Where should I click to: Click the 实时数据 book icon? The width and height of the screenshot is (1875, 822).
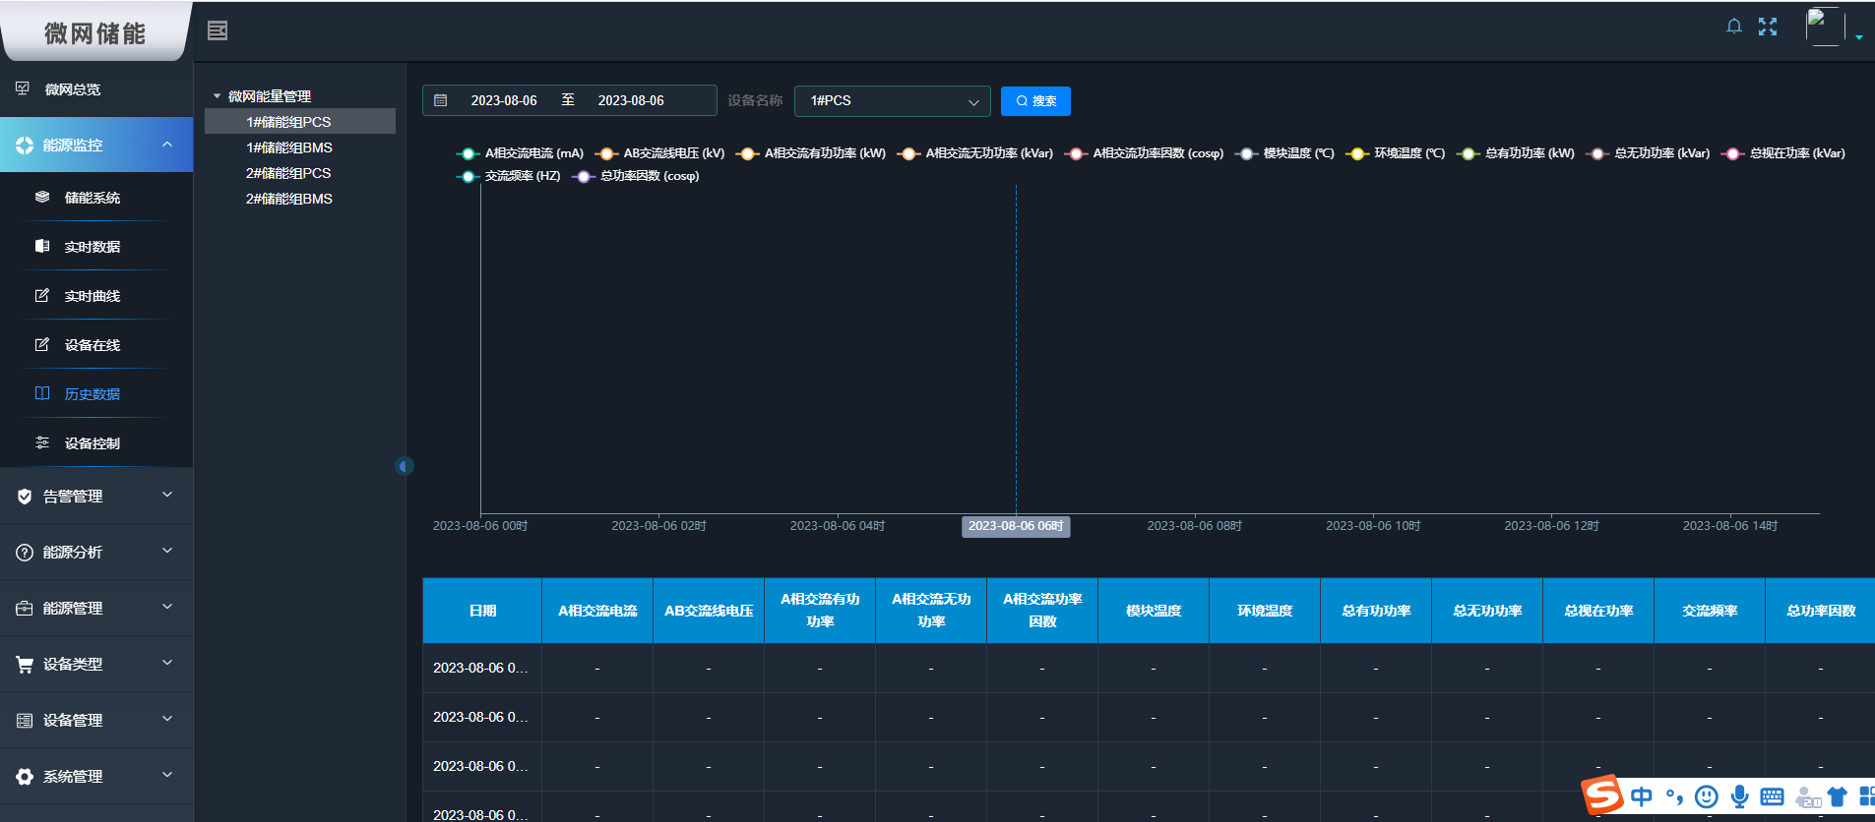tap(42, 246)
